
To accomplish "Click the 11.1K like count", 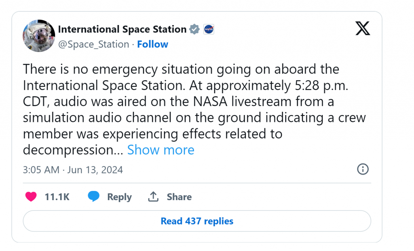I will coord(57,197).
